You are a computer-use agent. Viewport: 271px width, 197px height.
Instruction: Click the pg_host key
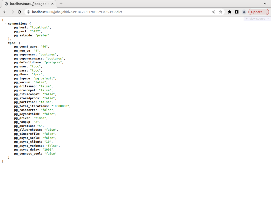[x=20, y=27]
